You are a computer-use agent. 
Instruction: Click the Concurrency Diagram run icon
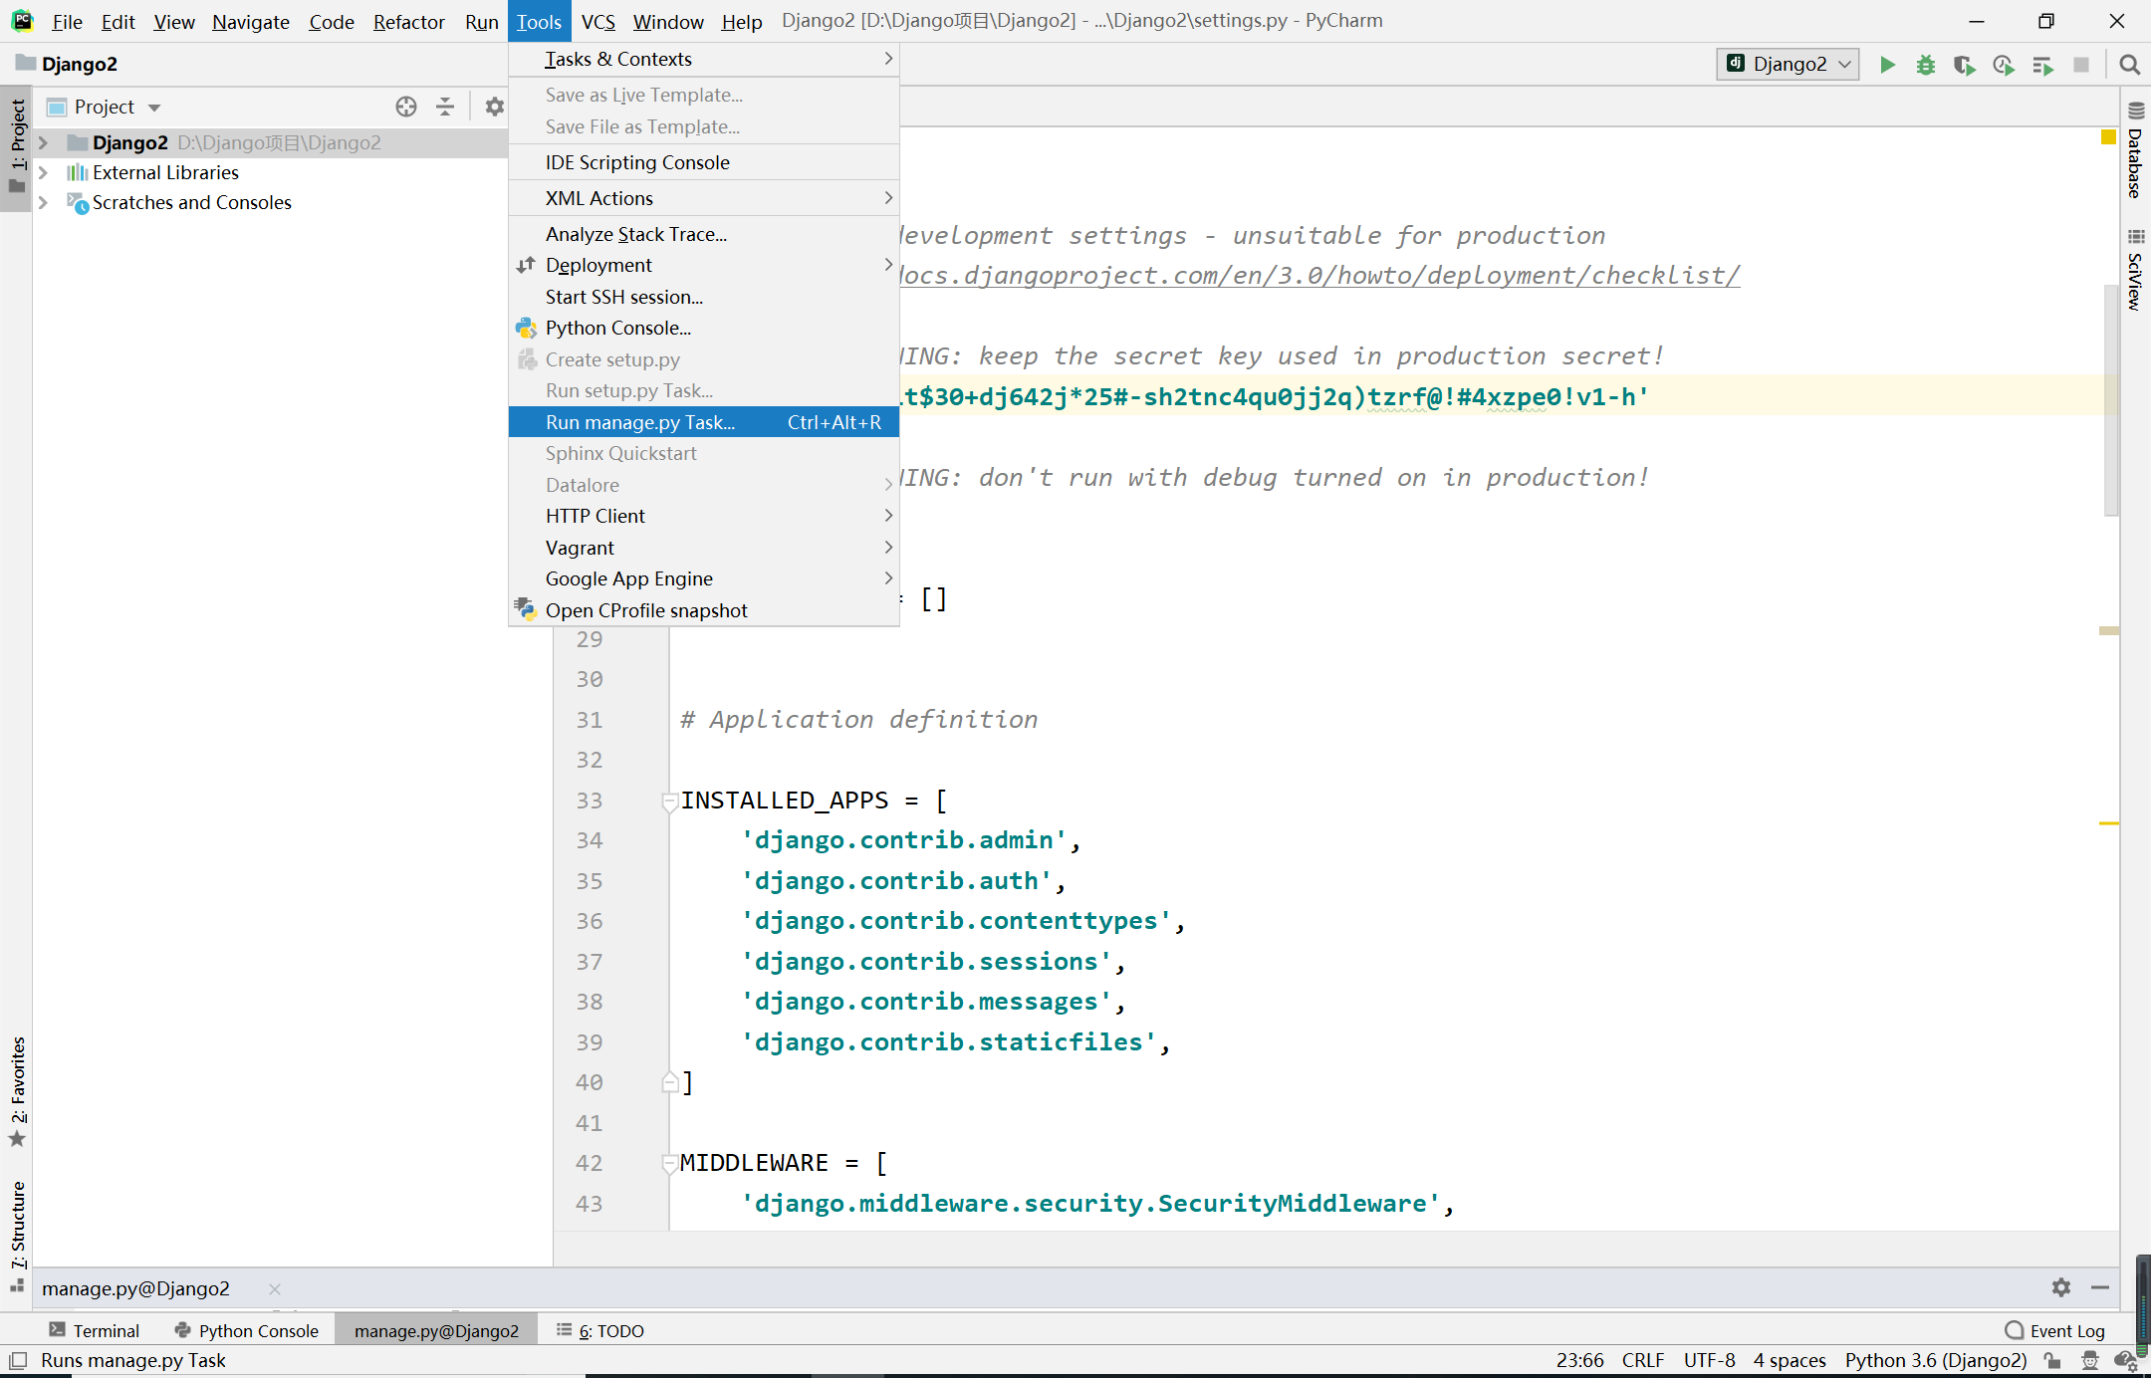click(x=2042, y=65)
